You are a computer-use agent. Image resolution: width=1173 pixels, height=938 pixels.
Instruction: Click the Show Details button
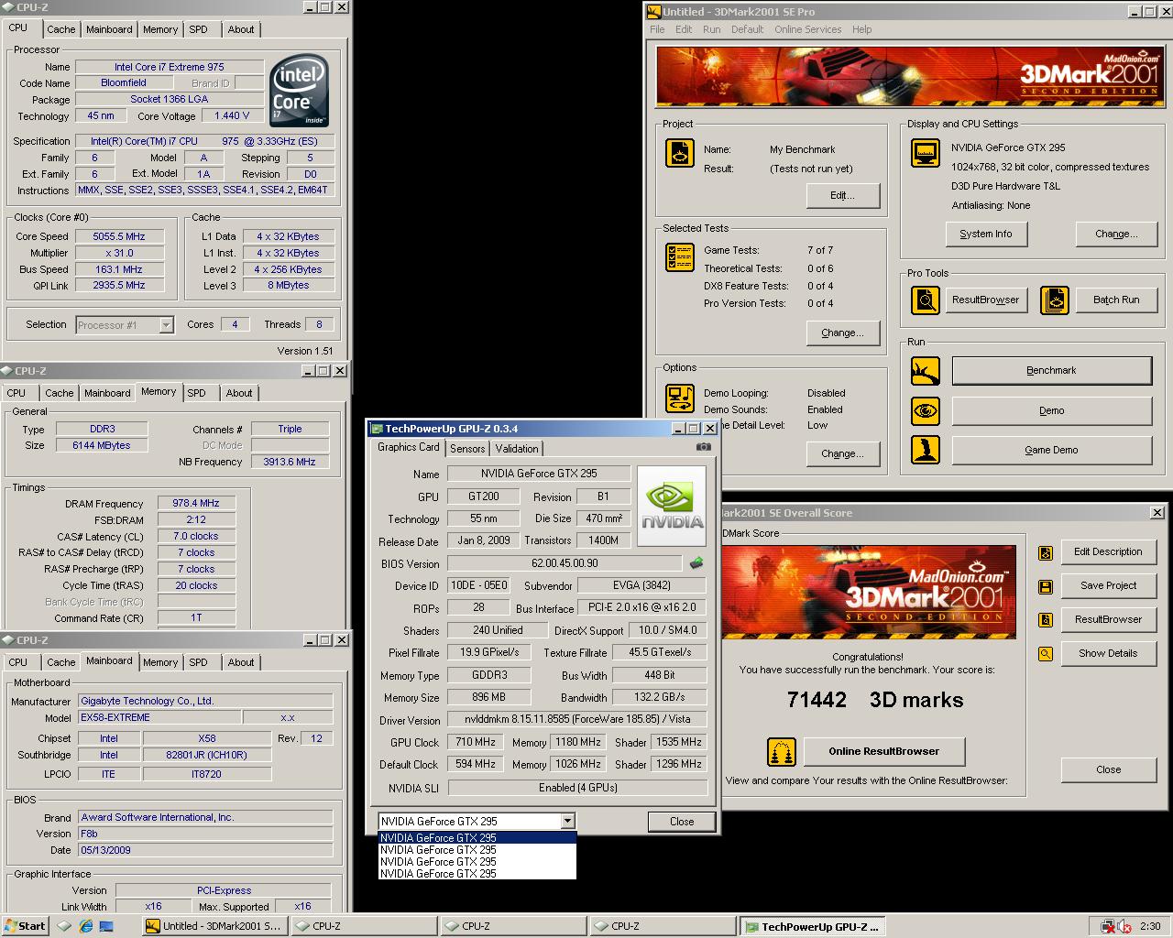pyautogui.click(x=1107, y=654)
